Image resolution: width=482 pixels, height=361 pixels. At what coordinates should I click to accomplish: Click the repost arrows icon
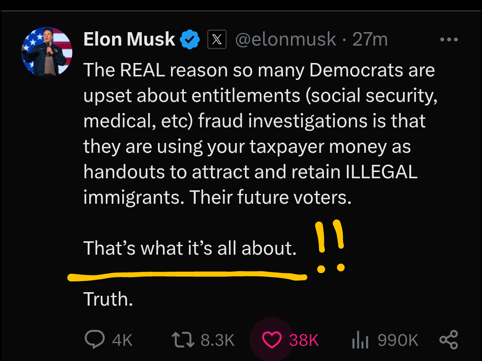tap(183, 340)
